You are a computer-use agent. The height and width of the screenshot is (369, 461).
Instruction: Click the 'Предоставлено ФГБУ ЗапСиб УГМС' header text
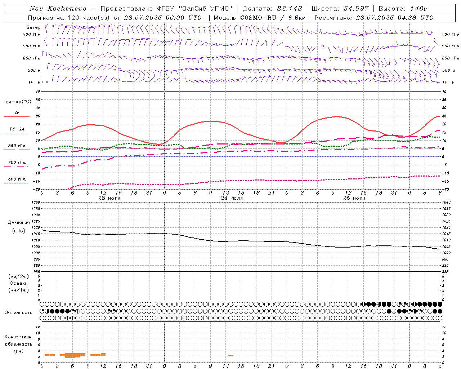(166, 9)
